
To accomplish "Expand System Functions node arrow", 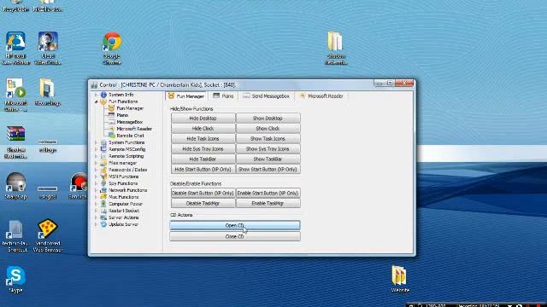I will coord(96,142).
